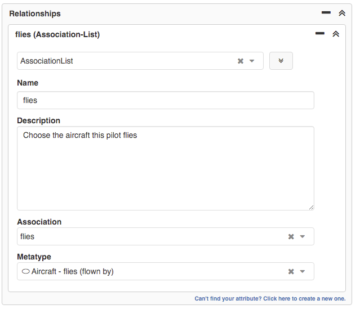
Task: Click the flies (Association-List) header title
Action: [57, 34]
